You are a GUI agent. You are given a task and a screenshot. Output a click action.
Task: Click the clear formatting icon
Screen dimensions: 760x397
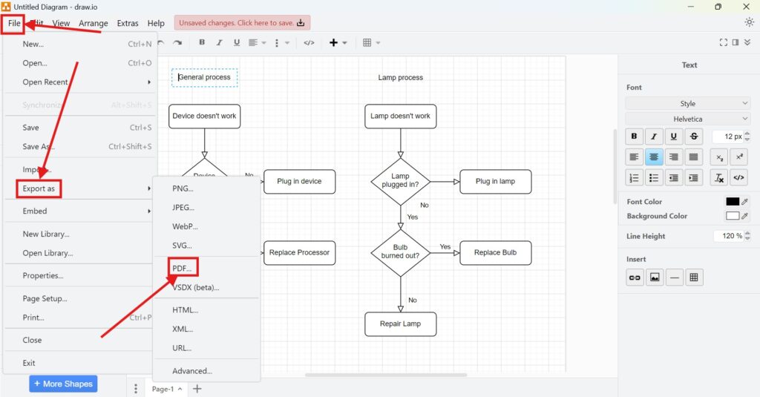718,177
